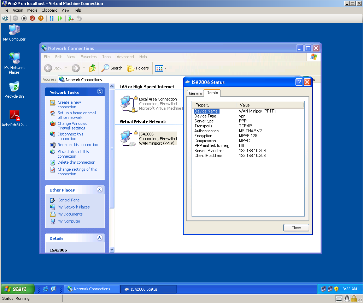Collapse the Details side panel
363x303 pixels.
point(100,238)
